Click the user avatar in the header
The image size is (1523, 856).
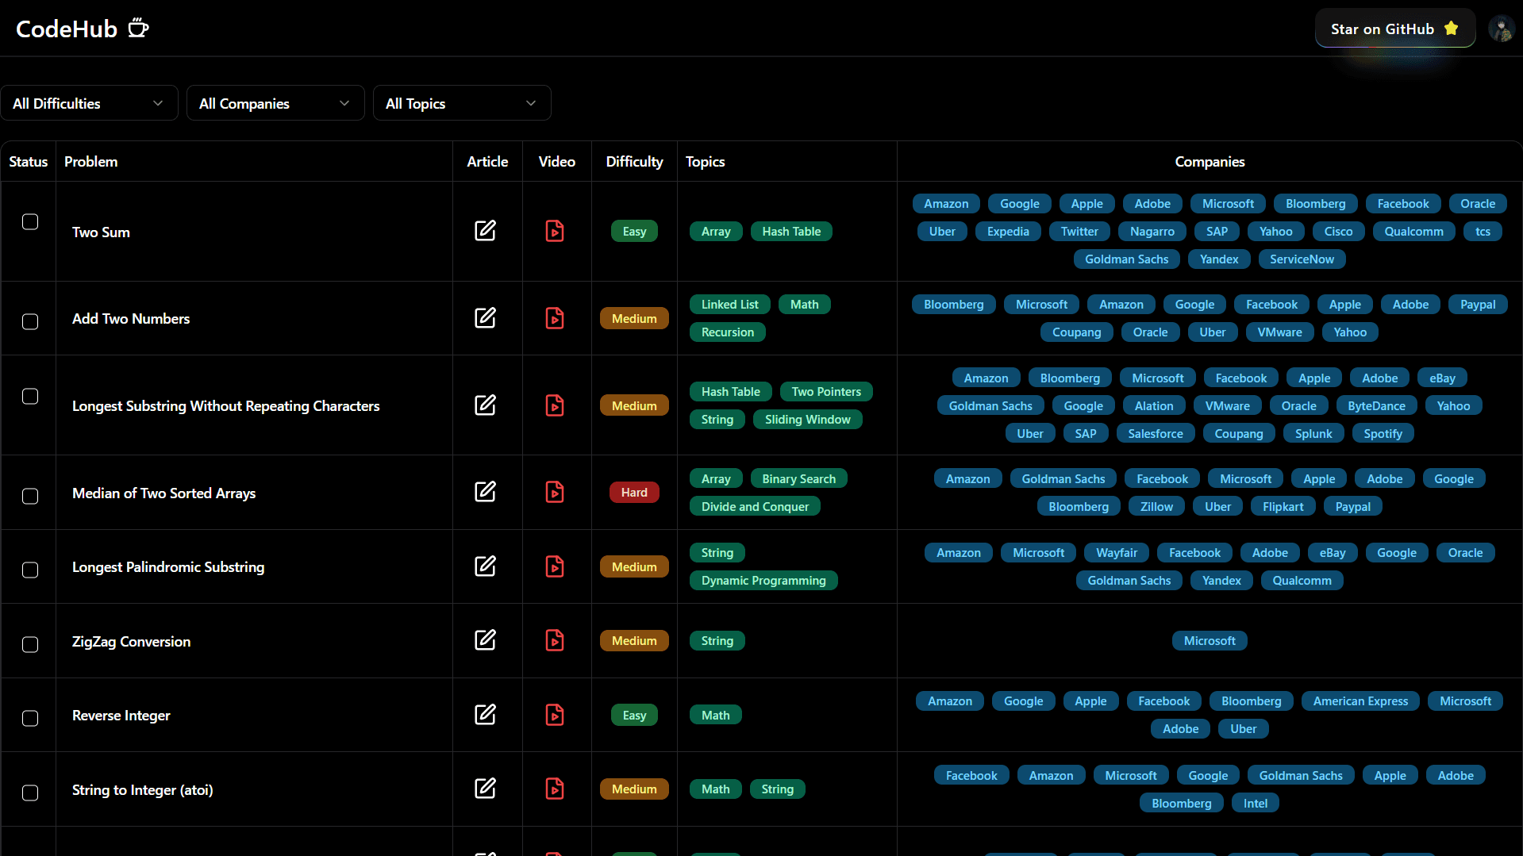(1501, 29)
